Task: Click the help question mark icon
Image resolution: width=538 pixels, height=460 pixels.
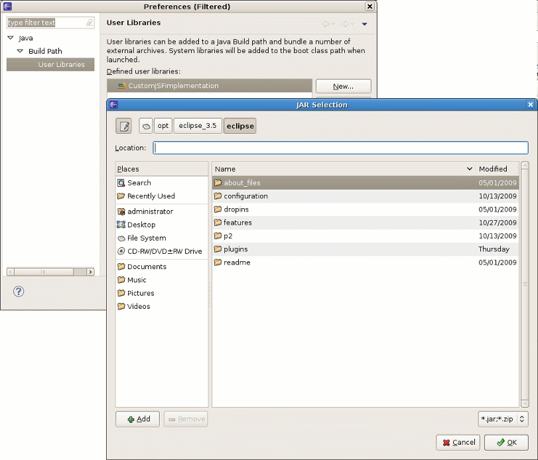Action: [x=19, y=291]
